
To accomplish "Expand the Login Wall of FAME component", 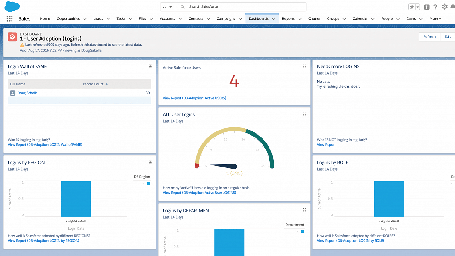I will [150, 66].
